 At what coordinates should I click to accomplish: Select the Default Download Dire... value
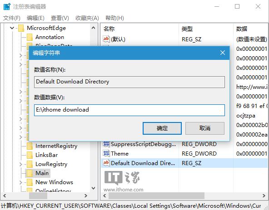(143, 163)
